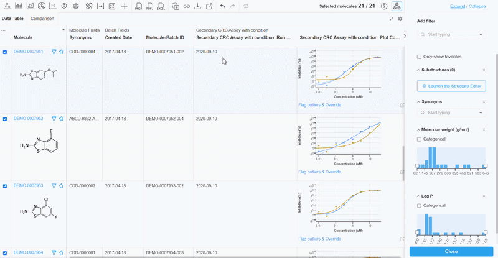
Task: Uncheck the DEMO-0007952 row checkbox
Action: click(5, 119)
